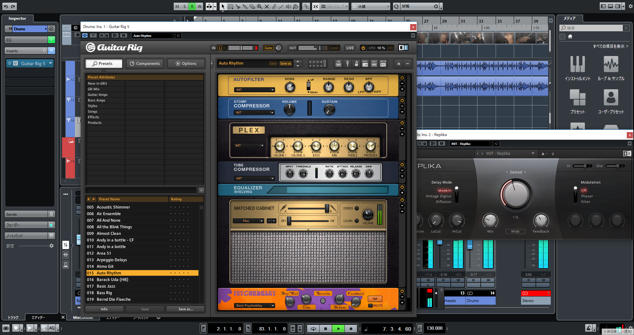Adjust the Guitar Rig input level slider
This screenshot has width=634, height=335.
pyautogui.click(x=241, y=48)
